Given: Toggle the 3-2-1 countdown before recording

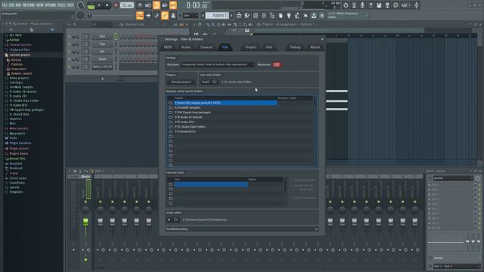Looking at the screenshot, I should 157,5.
